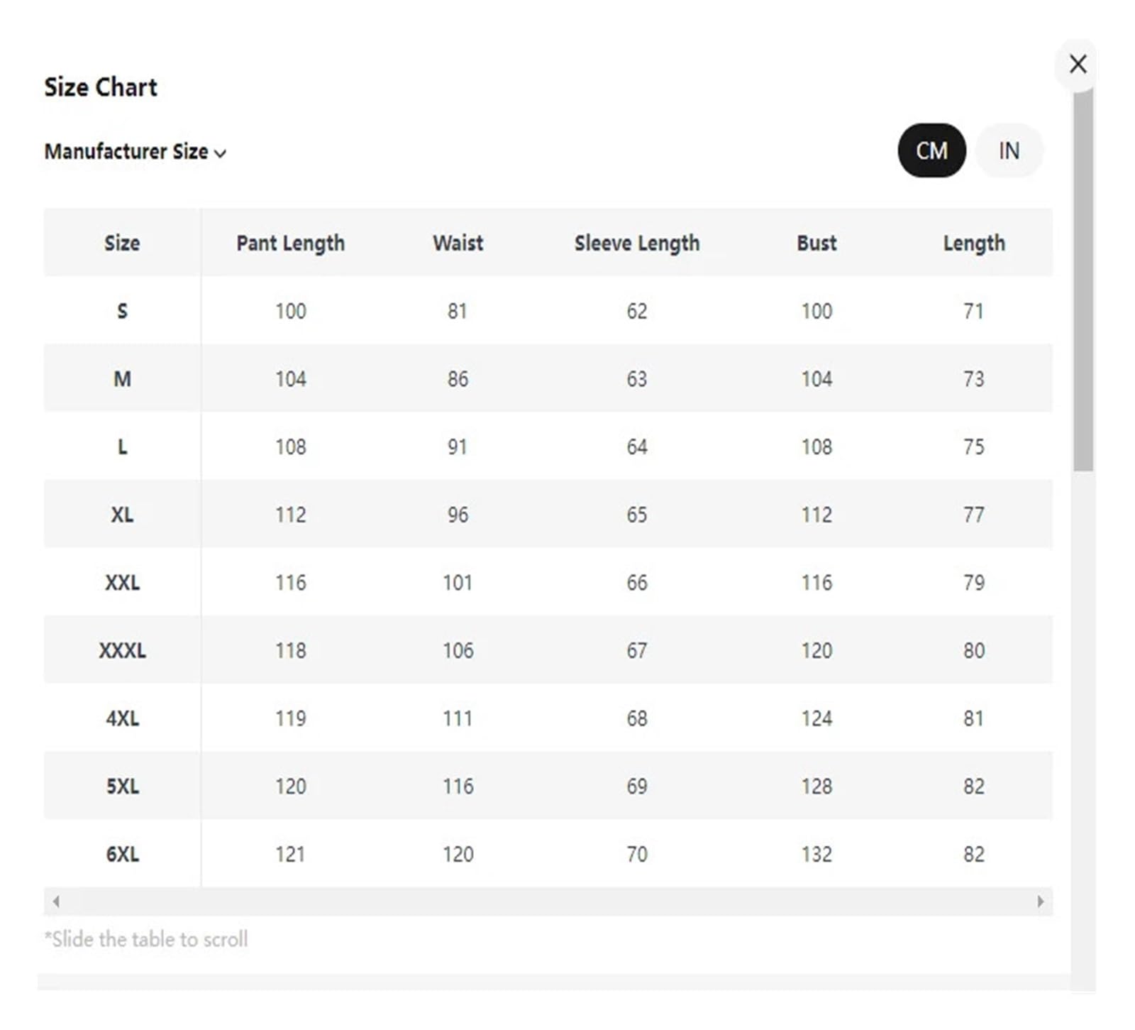The image size is (1135, 1030).
Task: Click the Sleeve Length column header
Action: [x=636, y=243]
